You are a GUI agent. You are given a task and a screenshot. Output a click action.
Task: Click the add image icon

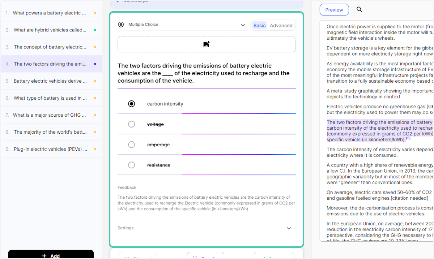[206, 44]
